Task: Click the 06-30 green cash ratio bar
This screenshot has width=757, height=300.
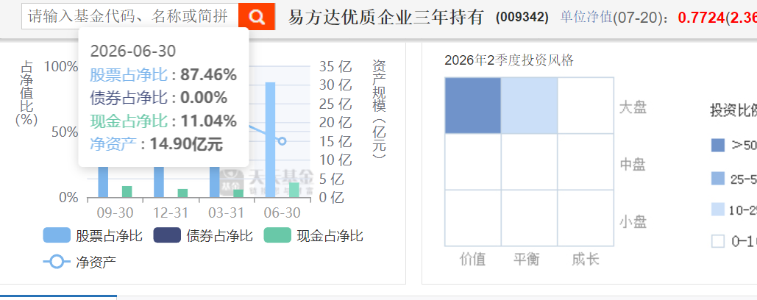Action: [x=294, y=190]
